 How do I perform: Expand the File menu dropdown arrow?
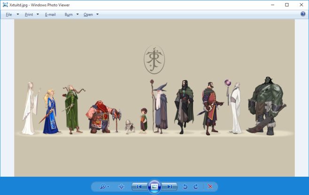[18, 15]
